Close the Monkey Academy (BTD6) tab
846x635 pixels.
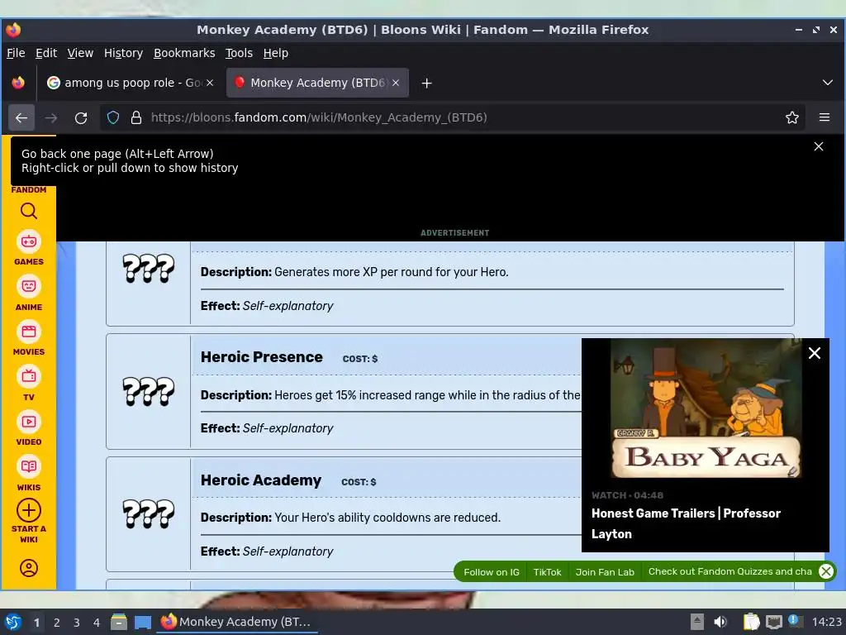click(x=396, y=83)
